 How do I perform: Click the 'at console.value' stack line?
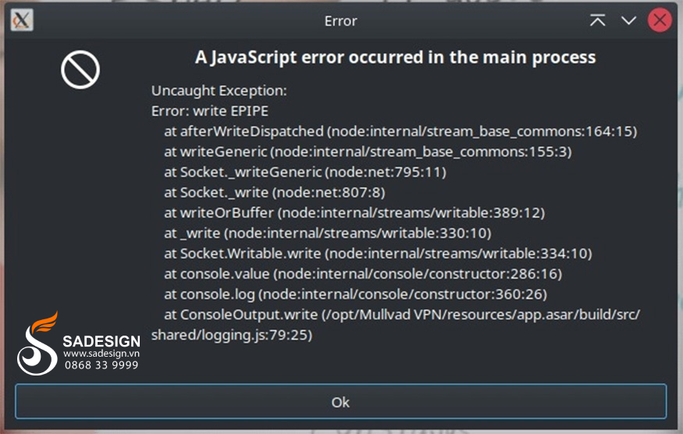[363, 274]
